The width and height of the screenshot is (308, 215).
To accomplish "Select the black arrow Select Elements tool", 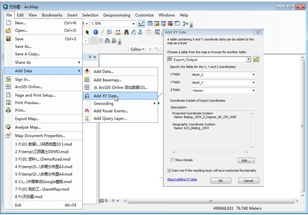I will 88,32.
